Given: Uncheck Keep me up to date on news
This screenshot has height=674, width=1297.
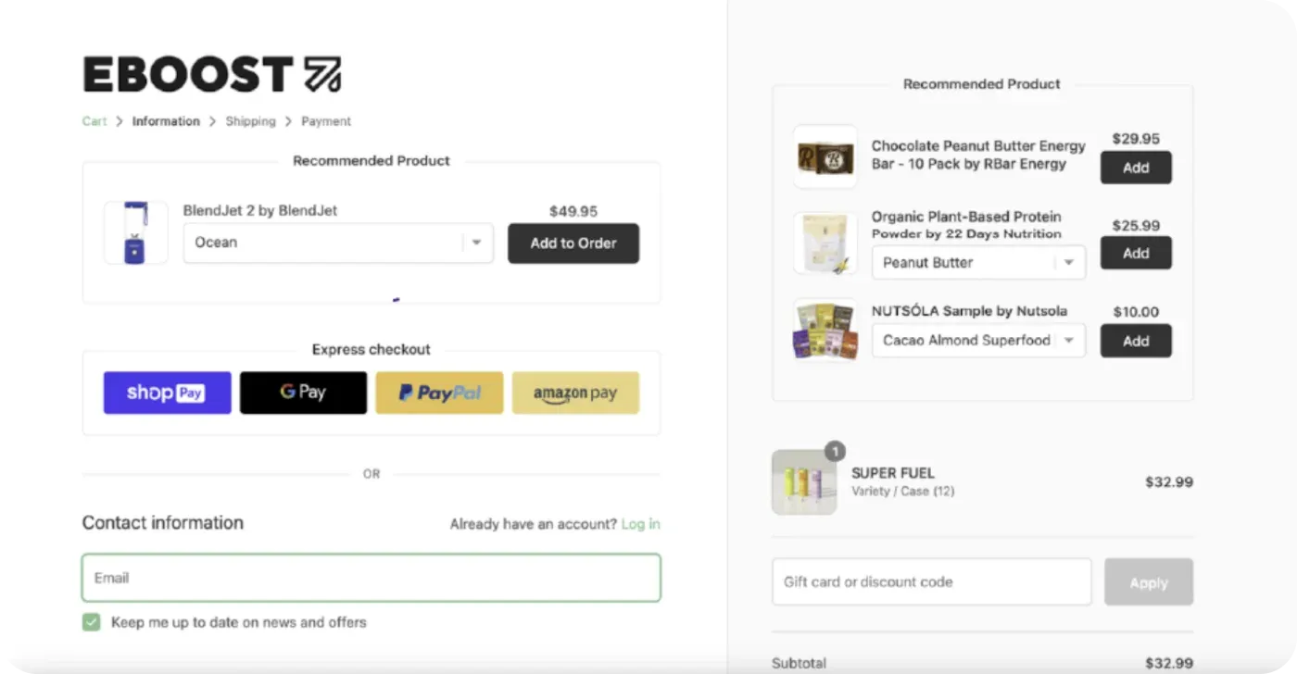Looking at the screenshot, I should pyautogui.click(x=91, y=622).
